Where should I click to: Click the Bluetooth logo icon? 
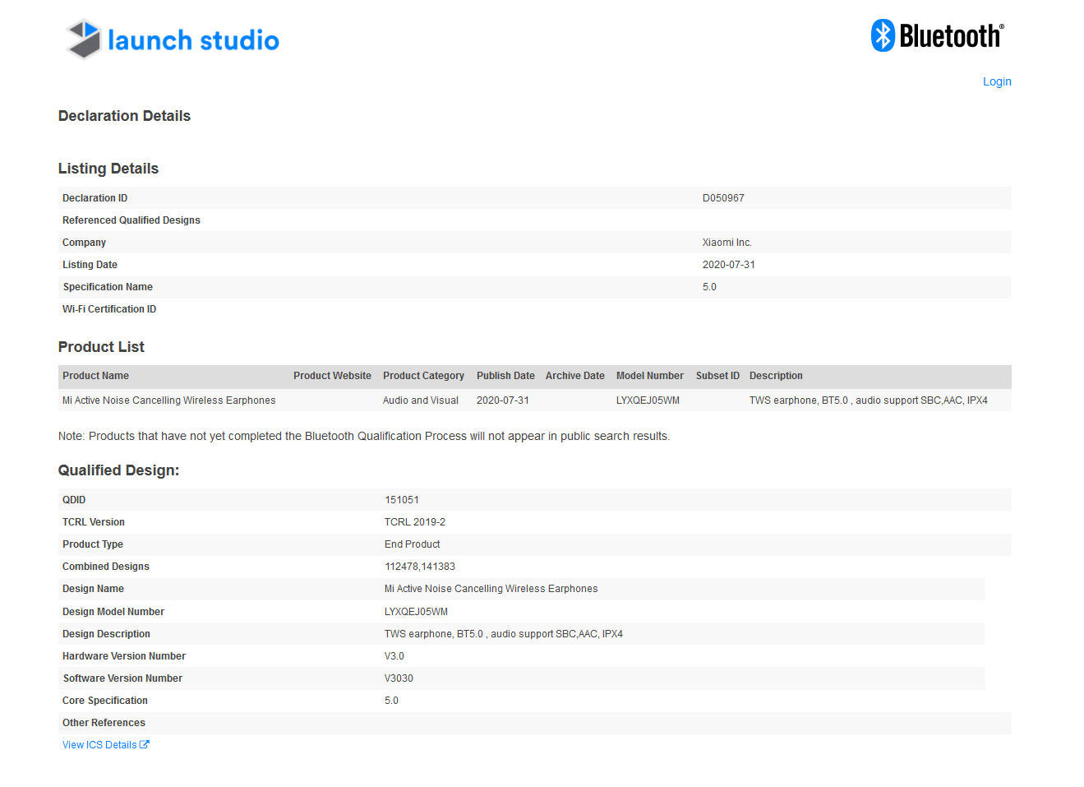[883, 35]
